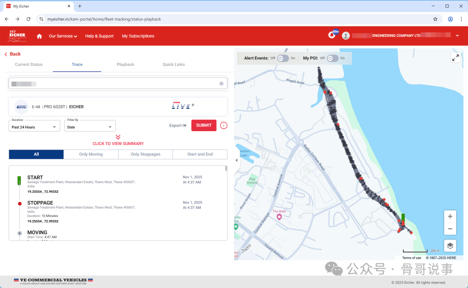The height and width of the screenshot is (288, 468).
Task: Open the map layers selector
Action: click(450, 246)
